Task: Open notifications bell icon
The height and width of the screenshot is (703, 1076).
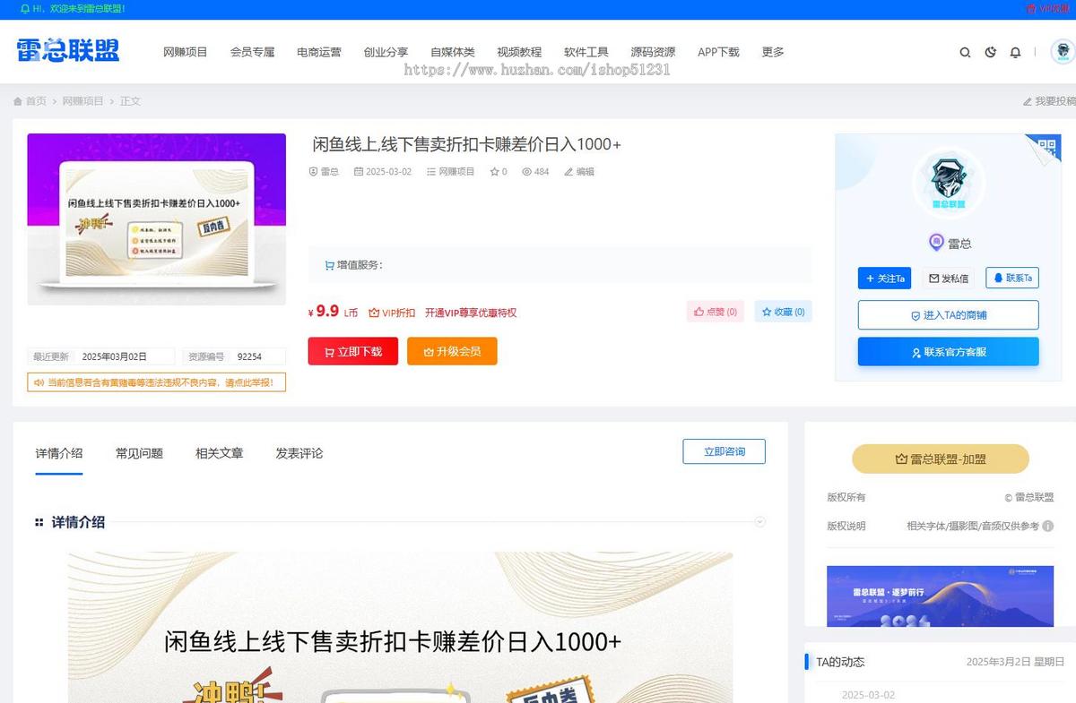Action: 1015,53
